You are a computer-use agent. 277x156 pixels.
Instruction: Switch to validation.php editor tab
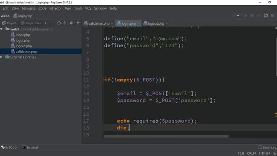click(99, 23)
